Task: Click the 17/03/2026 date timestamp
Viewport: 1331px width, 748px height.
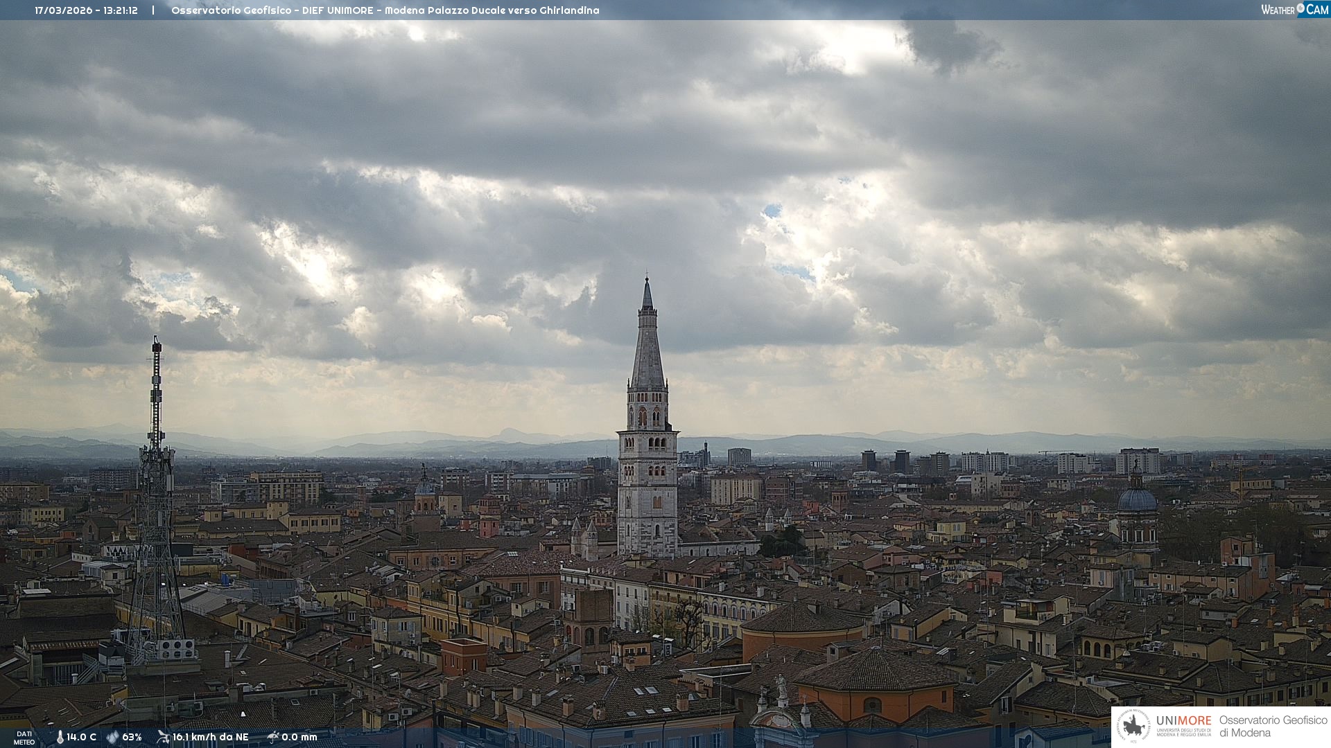Action: click(65, 10)
